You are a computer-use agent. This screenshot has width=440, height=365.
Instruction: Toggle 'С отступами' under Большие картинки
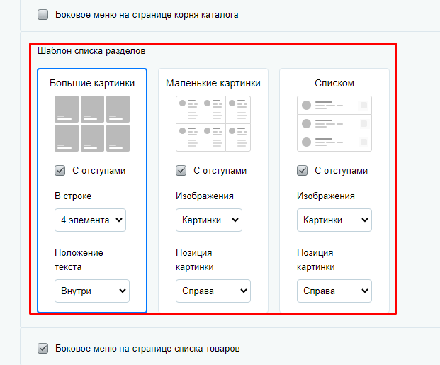tap(60, 170)
